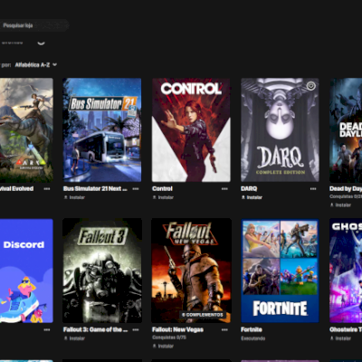Click the refresh library icon

[x=41, y=43]
